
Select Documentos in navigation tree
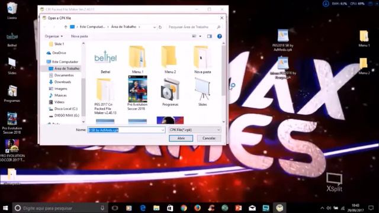62,75
